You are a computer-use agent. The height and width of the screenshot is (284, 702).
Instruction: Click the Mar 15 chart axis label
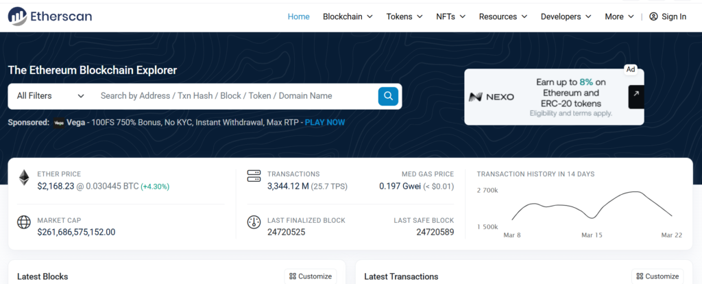click(592, 235)
